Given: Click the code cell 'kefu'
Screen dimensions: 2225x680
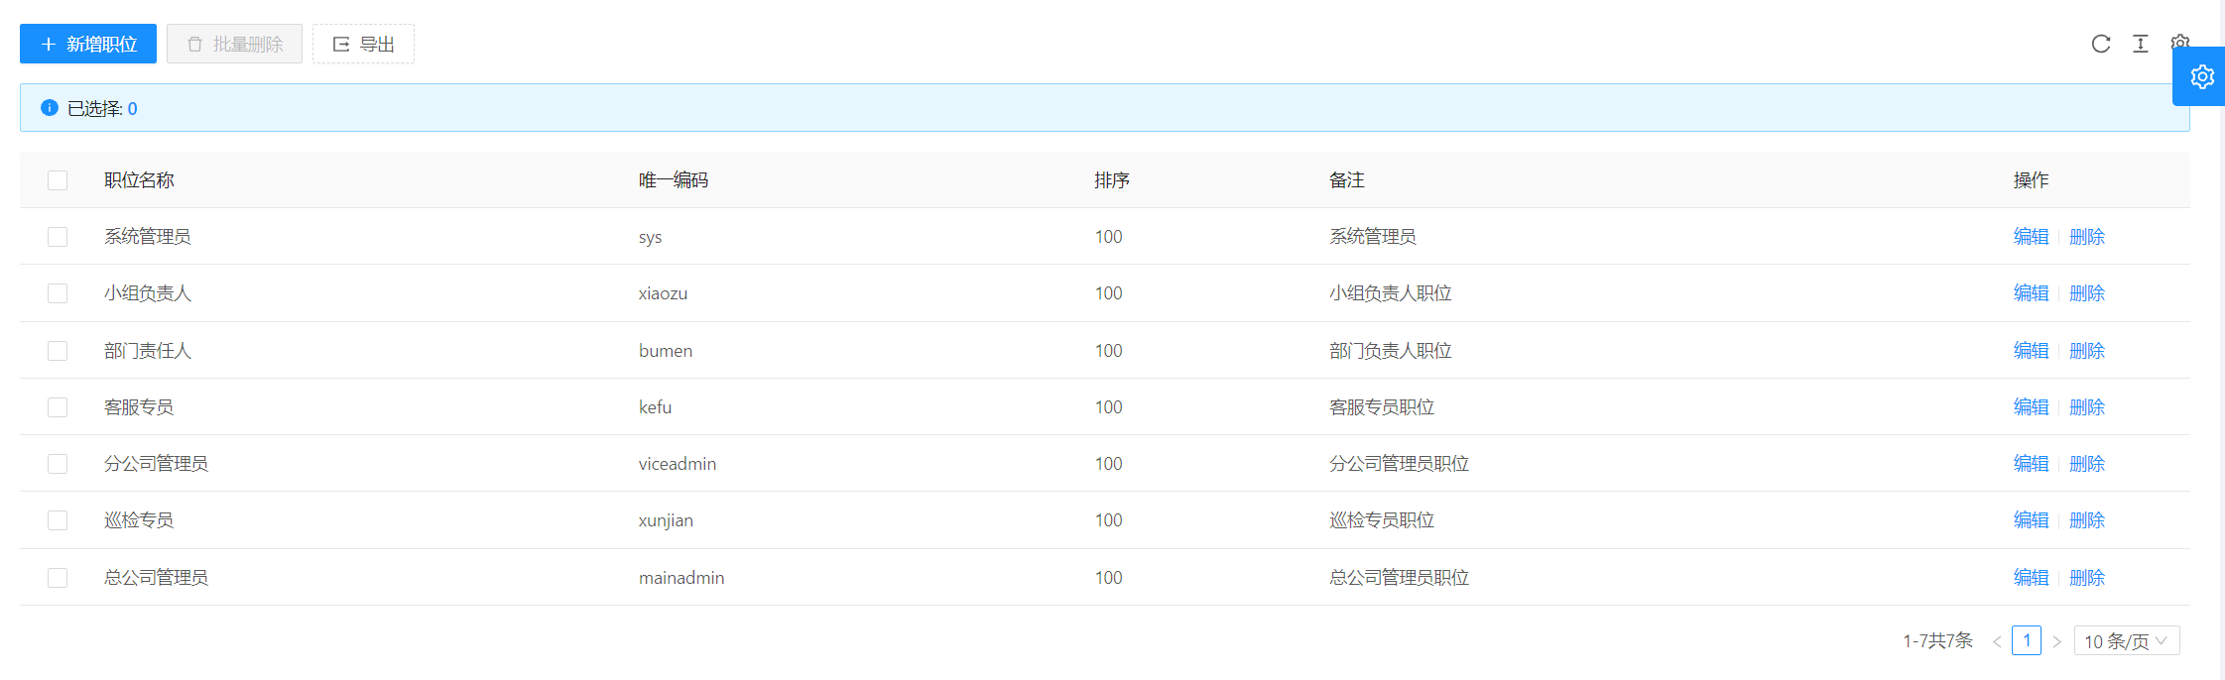Looking at the screenshot, I should [x=655, y=407].
